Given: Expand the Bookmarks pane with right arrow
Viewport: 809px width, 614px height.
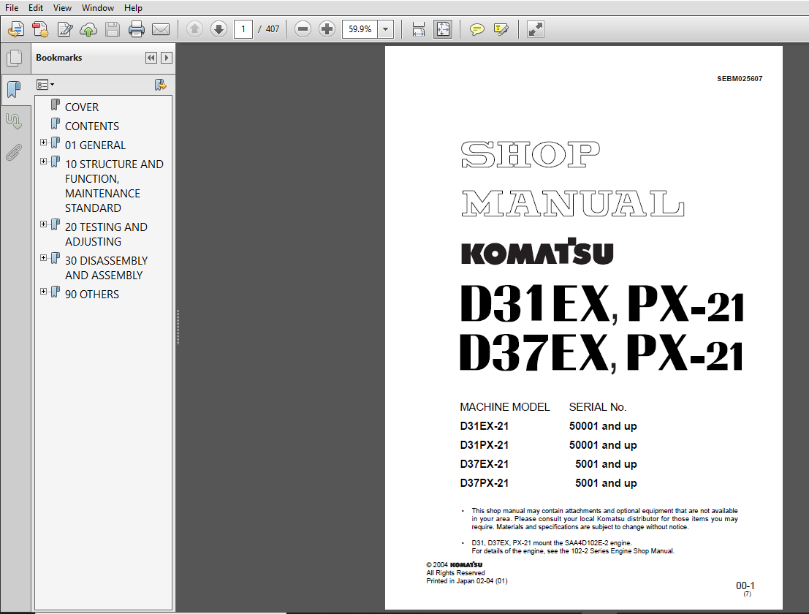Looking at the screenshot, I should [x=166, y=58].
